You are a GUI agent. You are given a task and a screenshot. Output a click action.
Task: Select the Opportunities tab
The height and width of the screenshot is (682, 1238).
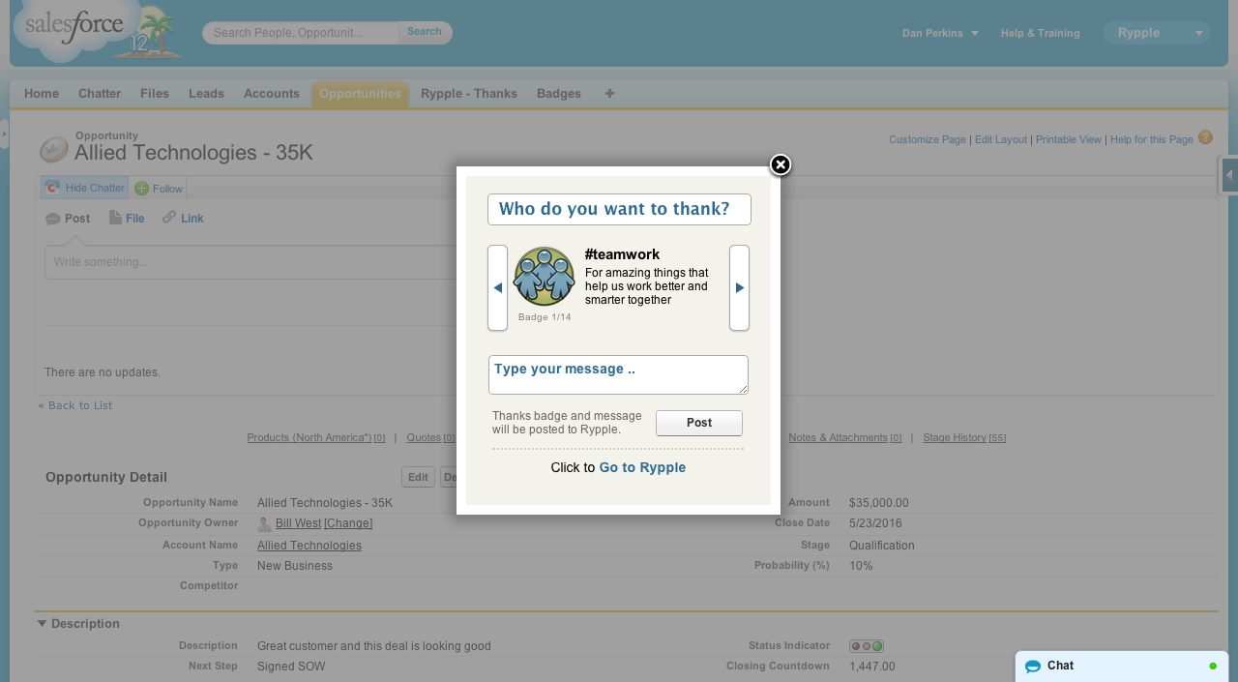(x=360, y=94)
